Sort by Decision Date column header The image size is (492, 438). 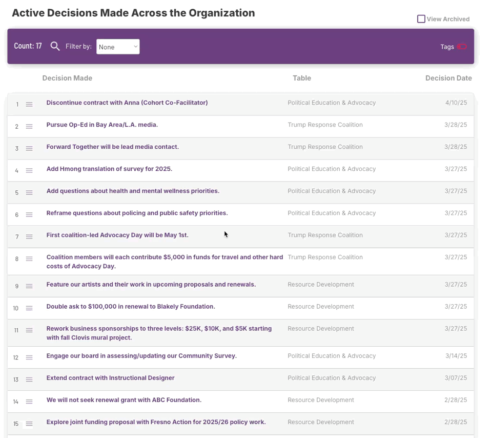448,78
